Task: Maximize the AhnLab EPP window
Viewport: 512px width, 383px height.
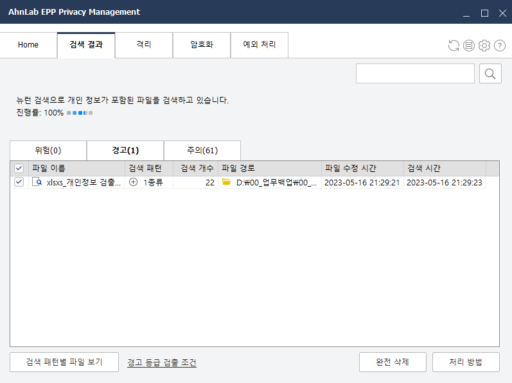Action: click(484, 12)
